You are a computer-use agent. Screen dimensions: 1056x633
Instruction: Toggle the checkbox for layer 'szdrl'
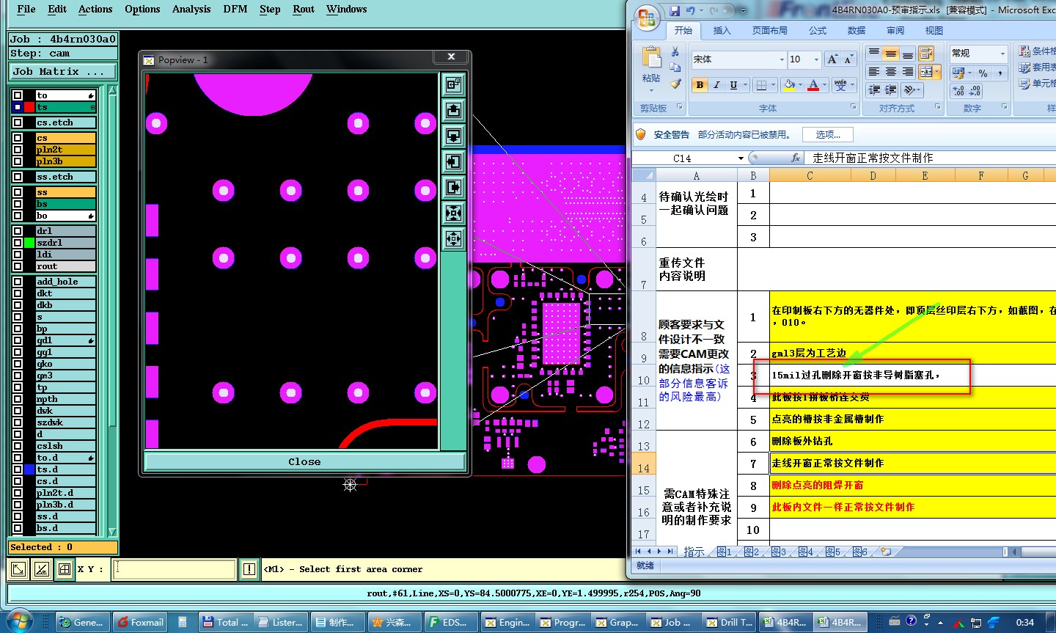(x=18, y=243)
